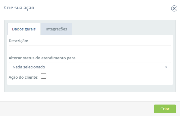
Task: Select the Dados gerais tab
Action: point(24,29)
